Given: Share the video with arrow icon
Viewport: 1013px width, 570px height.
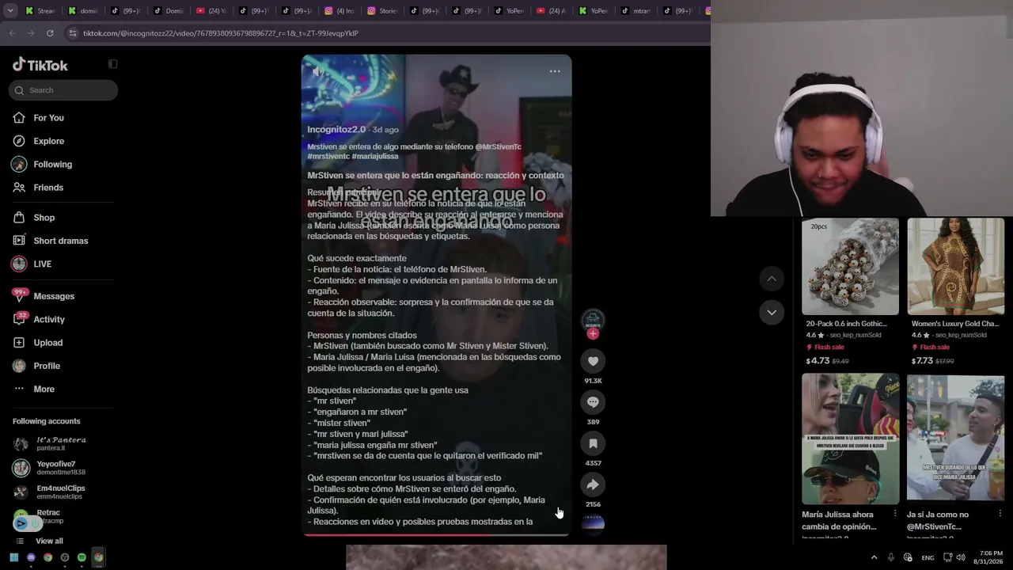Looking at the screenshot, I should (x=593, y=484).
